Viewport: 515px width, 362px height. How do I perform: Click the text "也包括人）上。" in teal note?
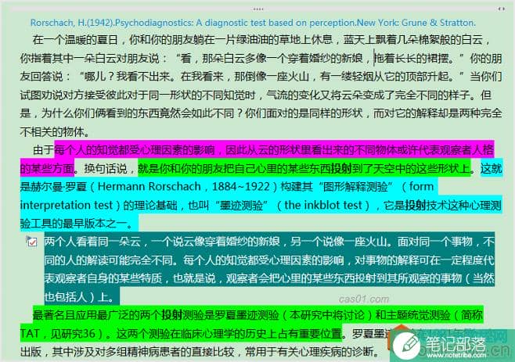(79, 297)
